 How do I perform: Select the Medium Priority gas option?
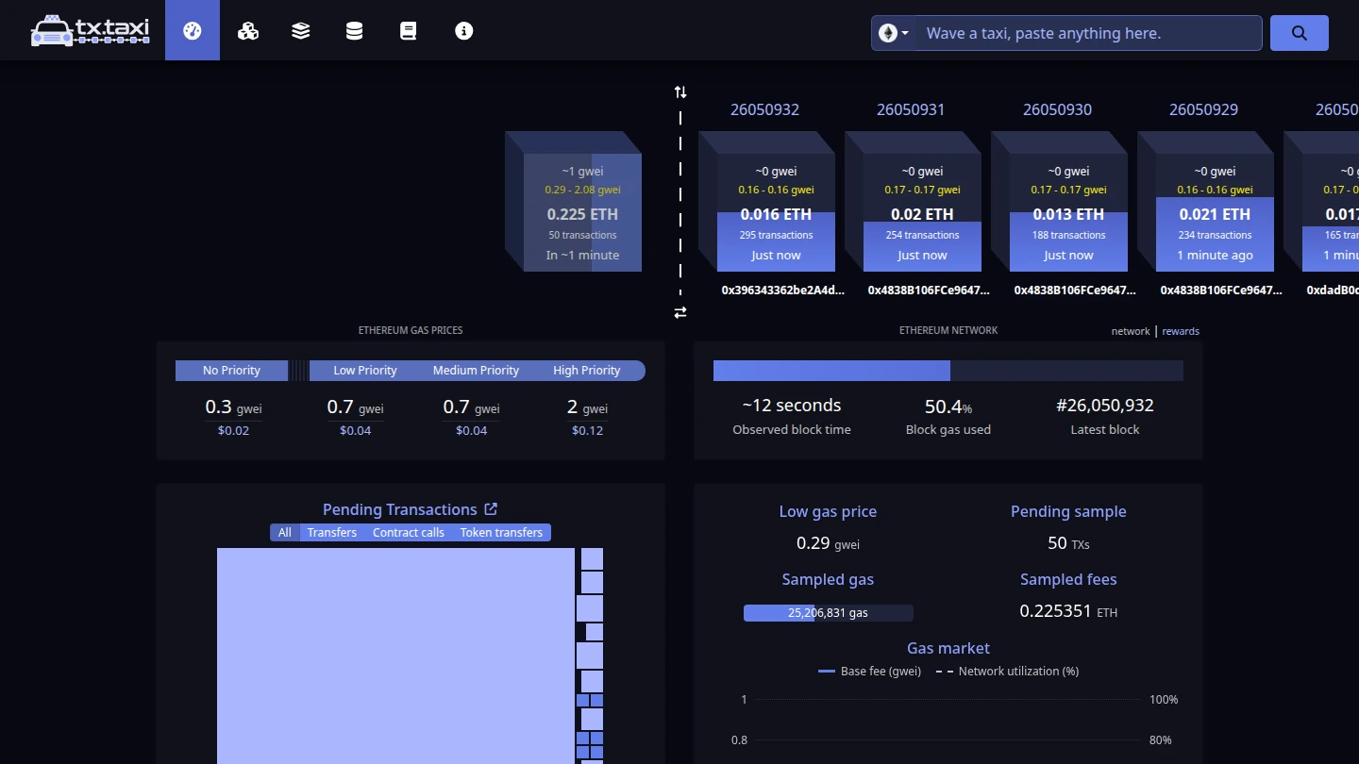(x=476, y=371)
